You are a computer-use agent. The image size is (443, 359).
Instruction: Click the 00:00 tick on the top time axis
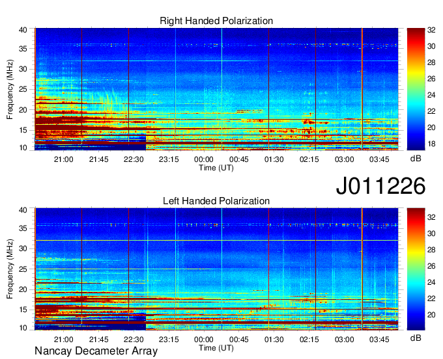coord(204,159)
